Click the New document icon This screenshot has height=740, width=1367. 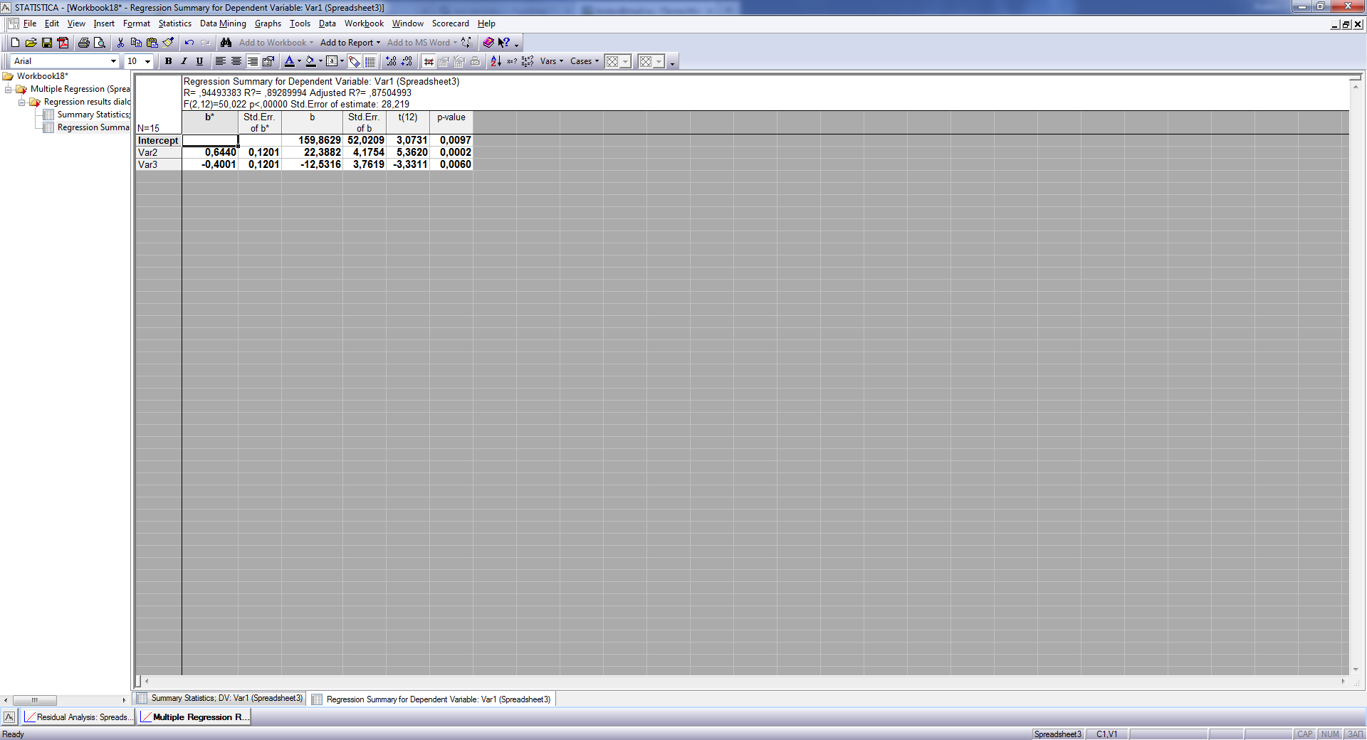coord(15,43)
